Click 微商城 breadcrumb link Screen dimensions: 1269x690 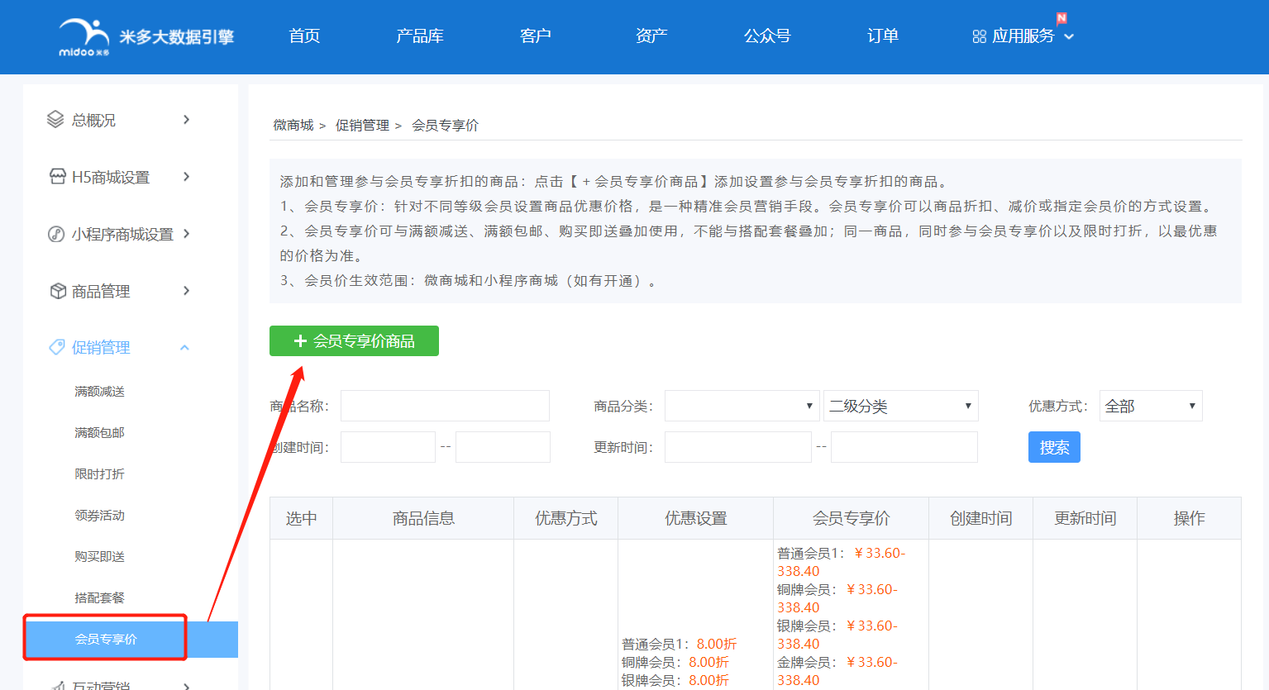[293, 125]
